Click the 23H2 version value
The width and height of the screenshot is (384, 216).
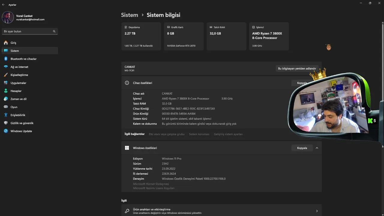(x=165, y=164)
